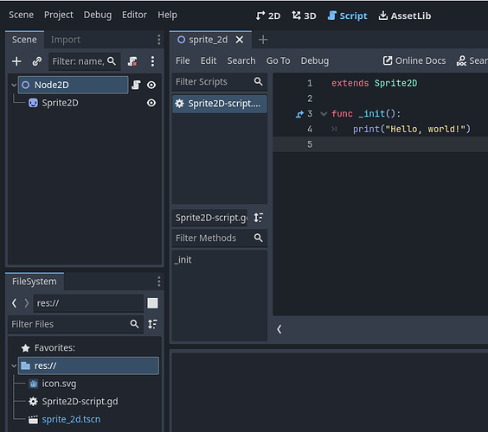The height and width of the screenshot is (432, 488).
Task: Toggle FileSystem split view mode square button
Action: [152, 303]
